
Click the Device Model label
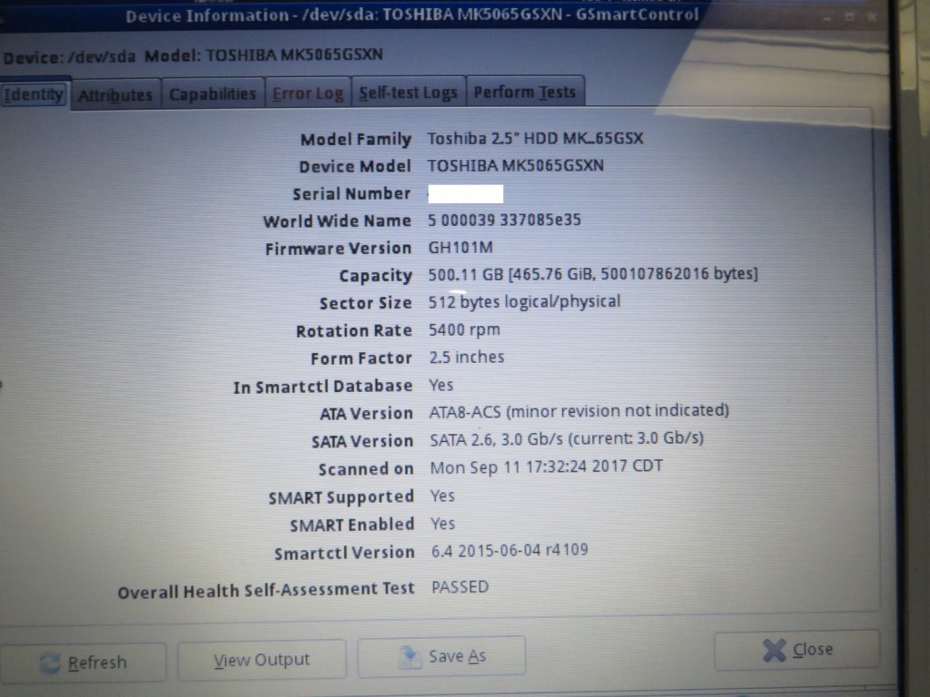[x=355, y=167]
